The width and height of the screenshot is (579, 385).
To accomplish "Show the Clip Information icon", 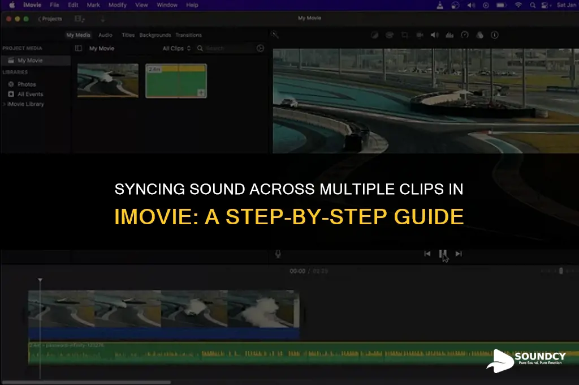I will click(494, 35).
